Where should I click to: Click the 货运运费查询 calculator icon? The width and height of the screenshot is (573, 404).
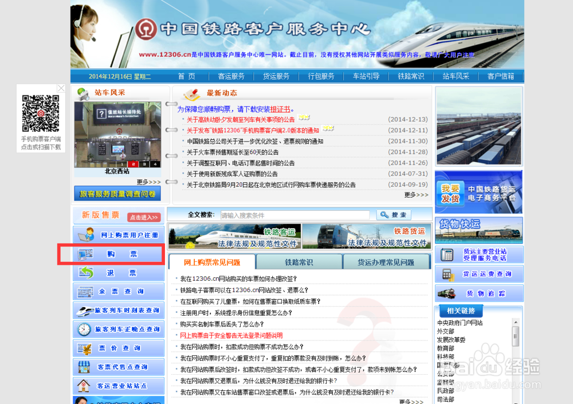(448, 274)
